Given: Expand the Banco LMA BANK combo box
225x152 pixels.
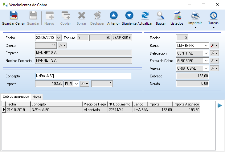Looking at the screenshot, I should click(x=206, y=45).
